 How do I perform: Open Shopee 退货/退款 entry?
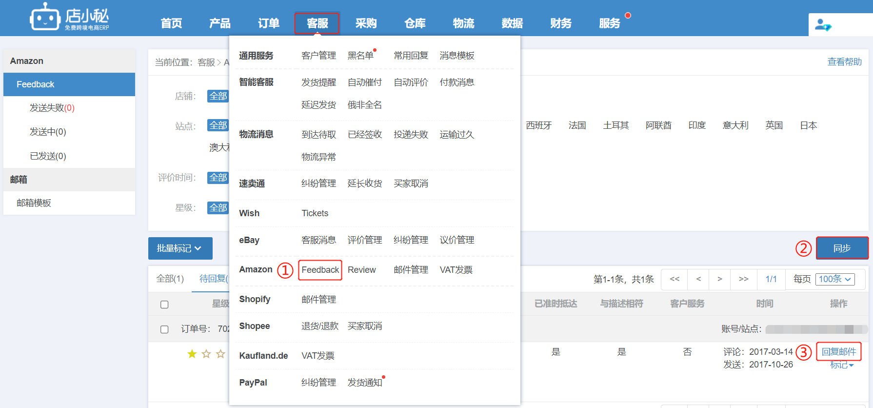pos(320,326)
